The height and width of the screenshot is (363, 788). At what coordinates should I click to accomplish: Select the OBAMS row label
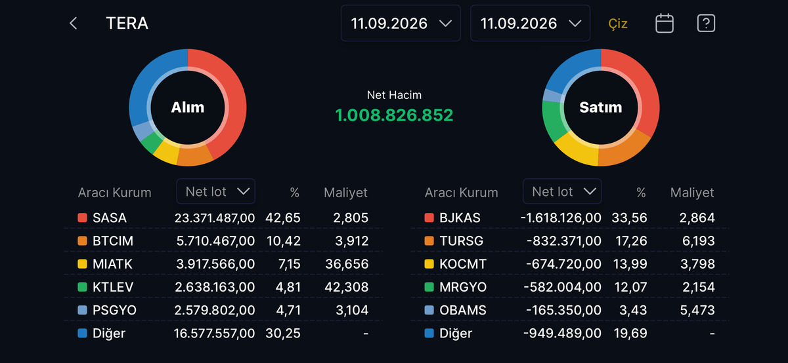point(463,310)
